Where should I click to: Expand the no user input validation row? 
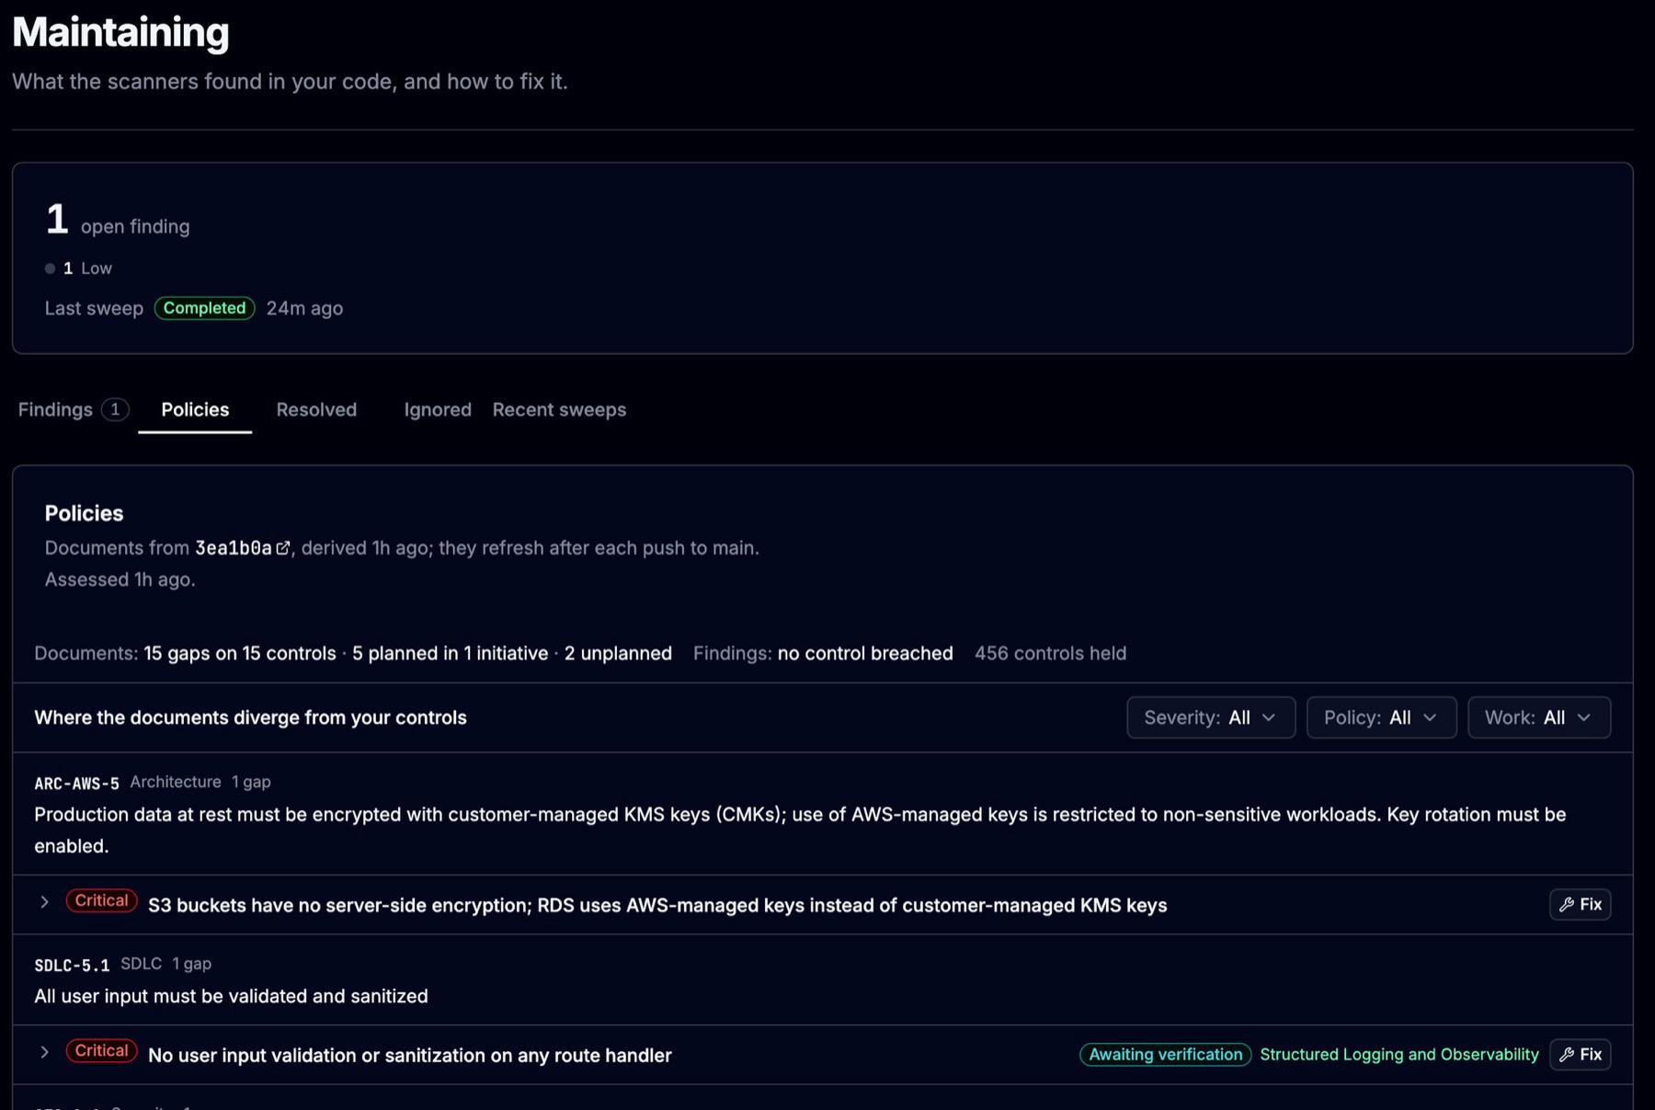pyautogui.click(x=44, y=1052)
